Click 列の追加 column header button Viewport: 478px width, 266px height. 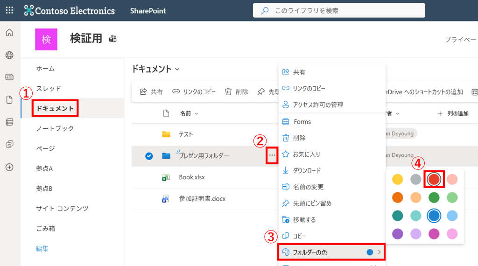point(452,113)
